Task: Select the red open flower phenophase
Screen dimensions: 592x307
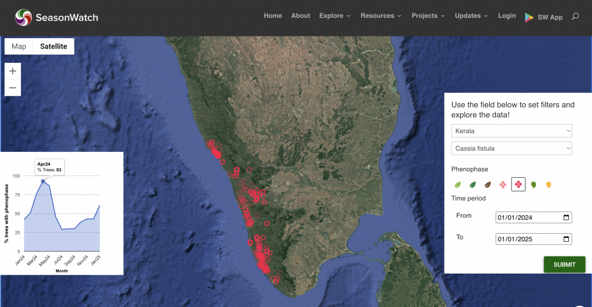Action: pos(519,185)
